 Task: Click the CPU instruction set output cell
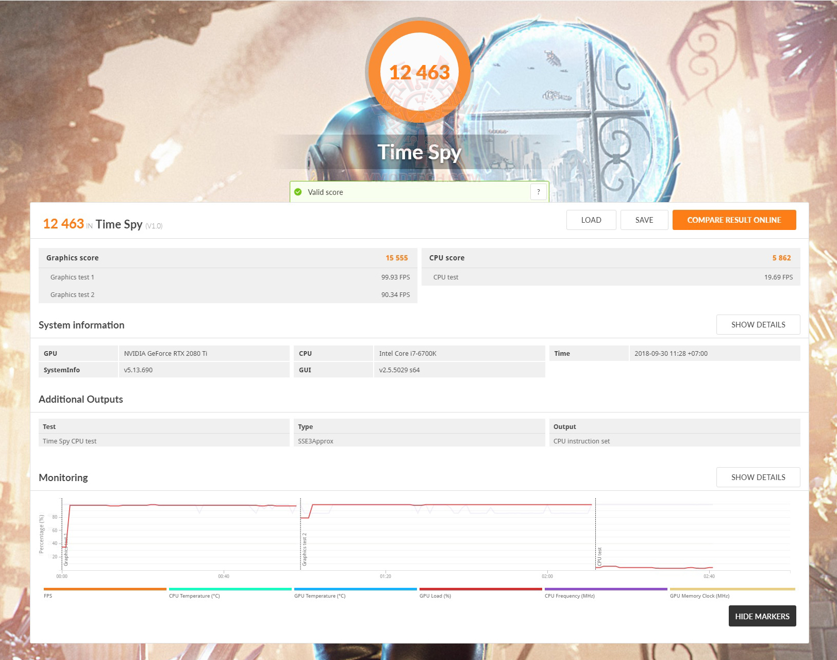pos(675,441)
